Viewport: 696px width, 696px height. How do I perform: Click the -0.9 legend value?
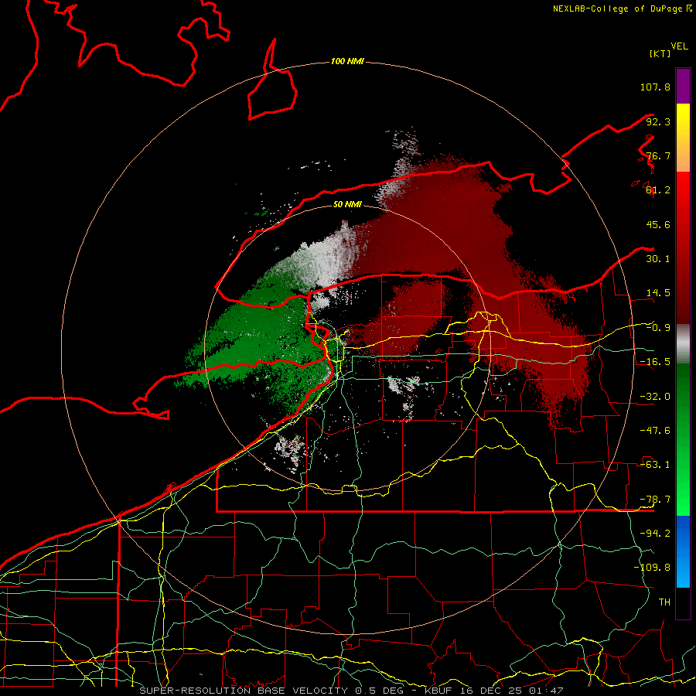click(x=658, y=328)
